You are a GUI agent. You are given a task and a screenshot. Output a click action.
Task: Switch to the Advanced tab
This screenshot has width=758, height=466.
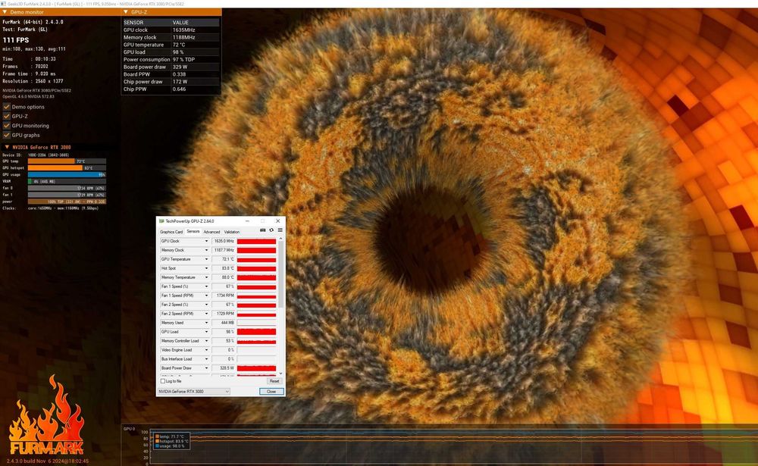tap(211, 232)
